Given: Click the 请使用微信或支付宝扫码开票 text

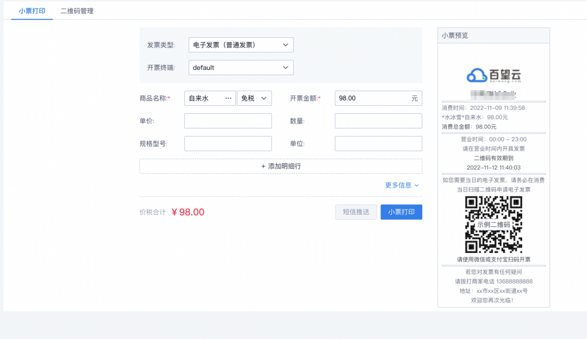Looking at the screenshot, I should pyautogui.click(x=494, y=259).
